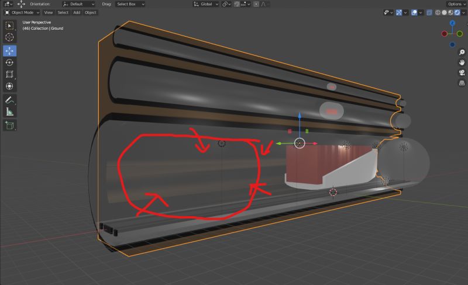The height and width of the screenshot is (285, 468).
Task: Click the green Y axis gizmo ball
Action: point(460,34)
